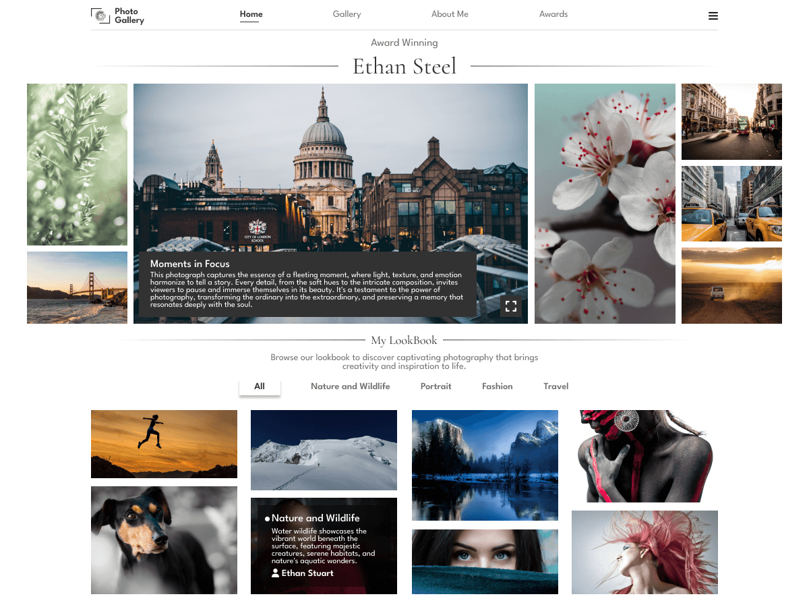809x607 pixels.
Task: Filter lookbook by Nature and Wildlife
Action: point(350,386)
